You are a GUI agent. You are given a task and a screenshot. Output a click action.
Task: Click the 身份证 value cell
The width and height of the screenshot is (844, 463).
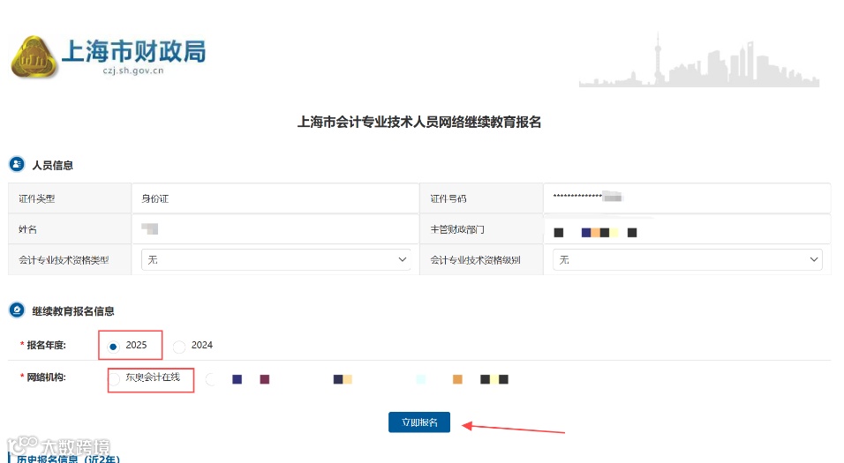[275, 198]
